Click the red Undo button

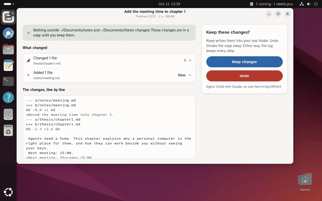point(244,76)
